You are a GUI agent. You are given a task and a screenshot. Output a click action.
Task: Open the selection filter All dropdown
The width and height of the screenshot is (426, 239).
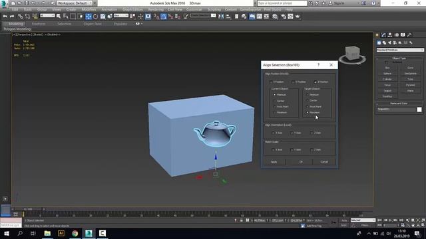point(47,16)
